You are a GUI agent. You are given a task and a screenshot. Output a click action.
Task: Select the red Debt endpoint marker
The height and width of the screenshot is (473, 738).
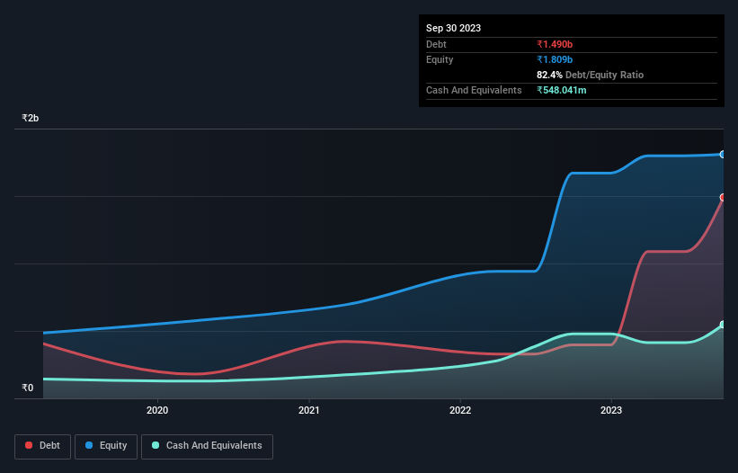(723, 198)
